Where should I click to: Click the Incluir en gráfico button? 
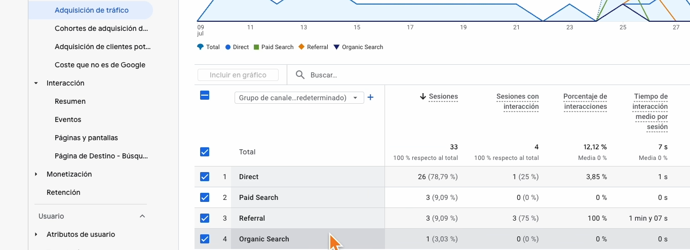[x=238, y=75]
